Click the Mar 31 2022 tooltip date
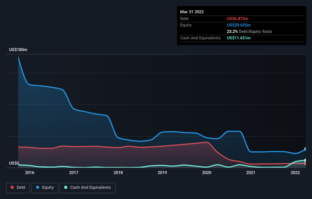Image resolution: width=312 pixels, height=199 pixels. click(x=192, y=12)
